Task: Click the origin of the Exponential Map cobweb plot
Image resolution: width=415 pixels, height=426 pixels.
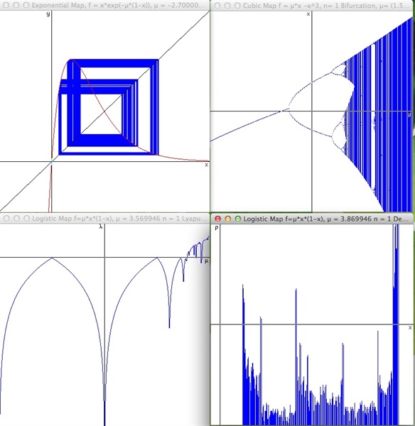Action: click(51, 162)
